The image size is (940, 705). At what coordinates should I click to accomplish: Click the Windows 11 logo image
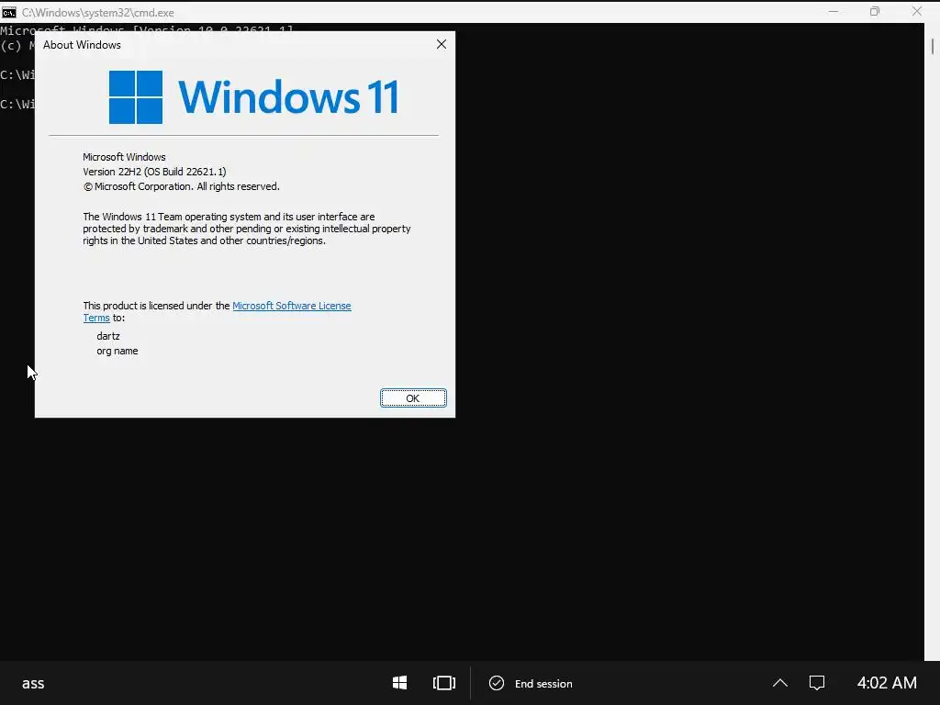click(x=253, y=97)
